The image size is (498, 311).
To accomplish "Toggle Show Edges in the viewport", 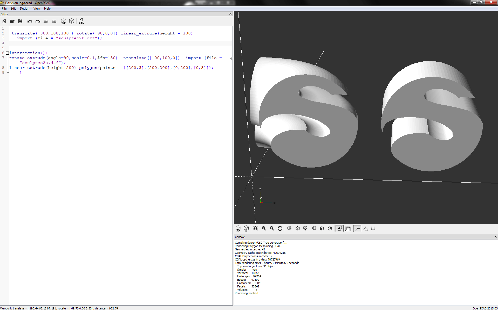I will point(373,228).
